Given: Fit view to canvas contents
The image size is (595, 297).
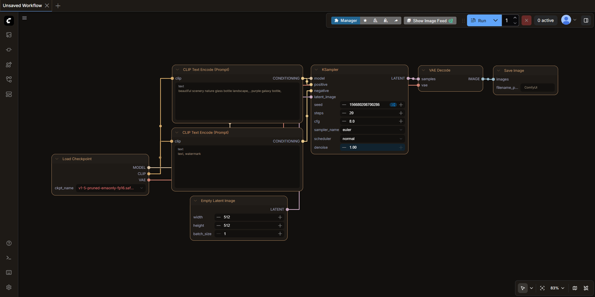Looking at the screenshot, I should click(x=542, y=288).
